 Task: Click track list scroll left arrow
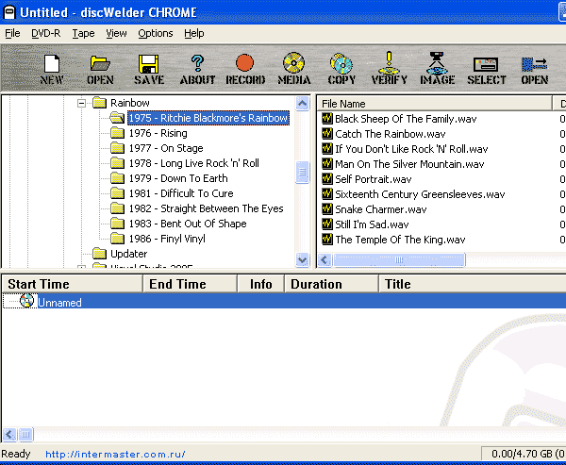click(9, 434)
